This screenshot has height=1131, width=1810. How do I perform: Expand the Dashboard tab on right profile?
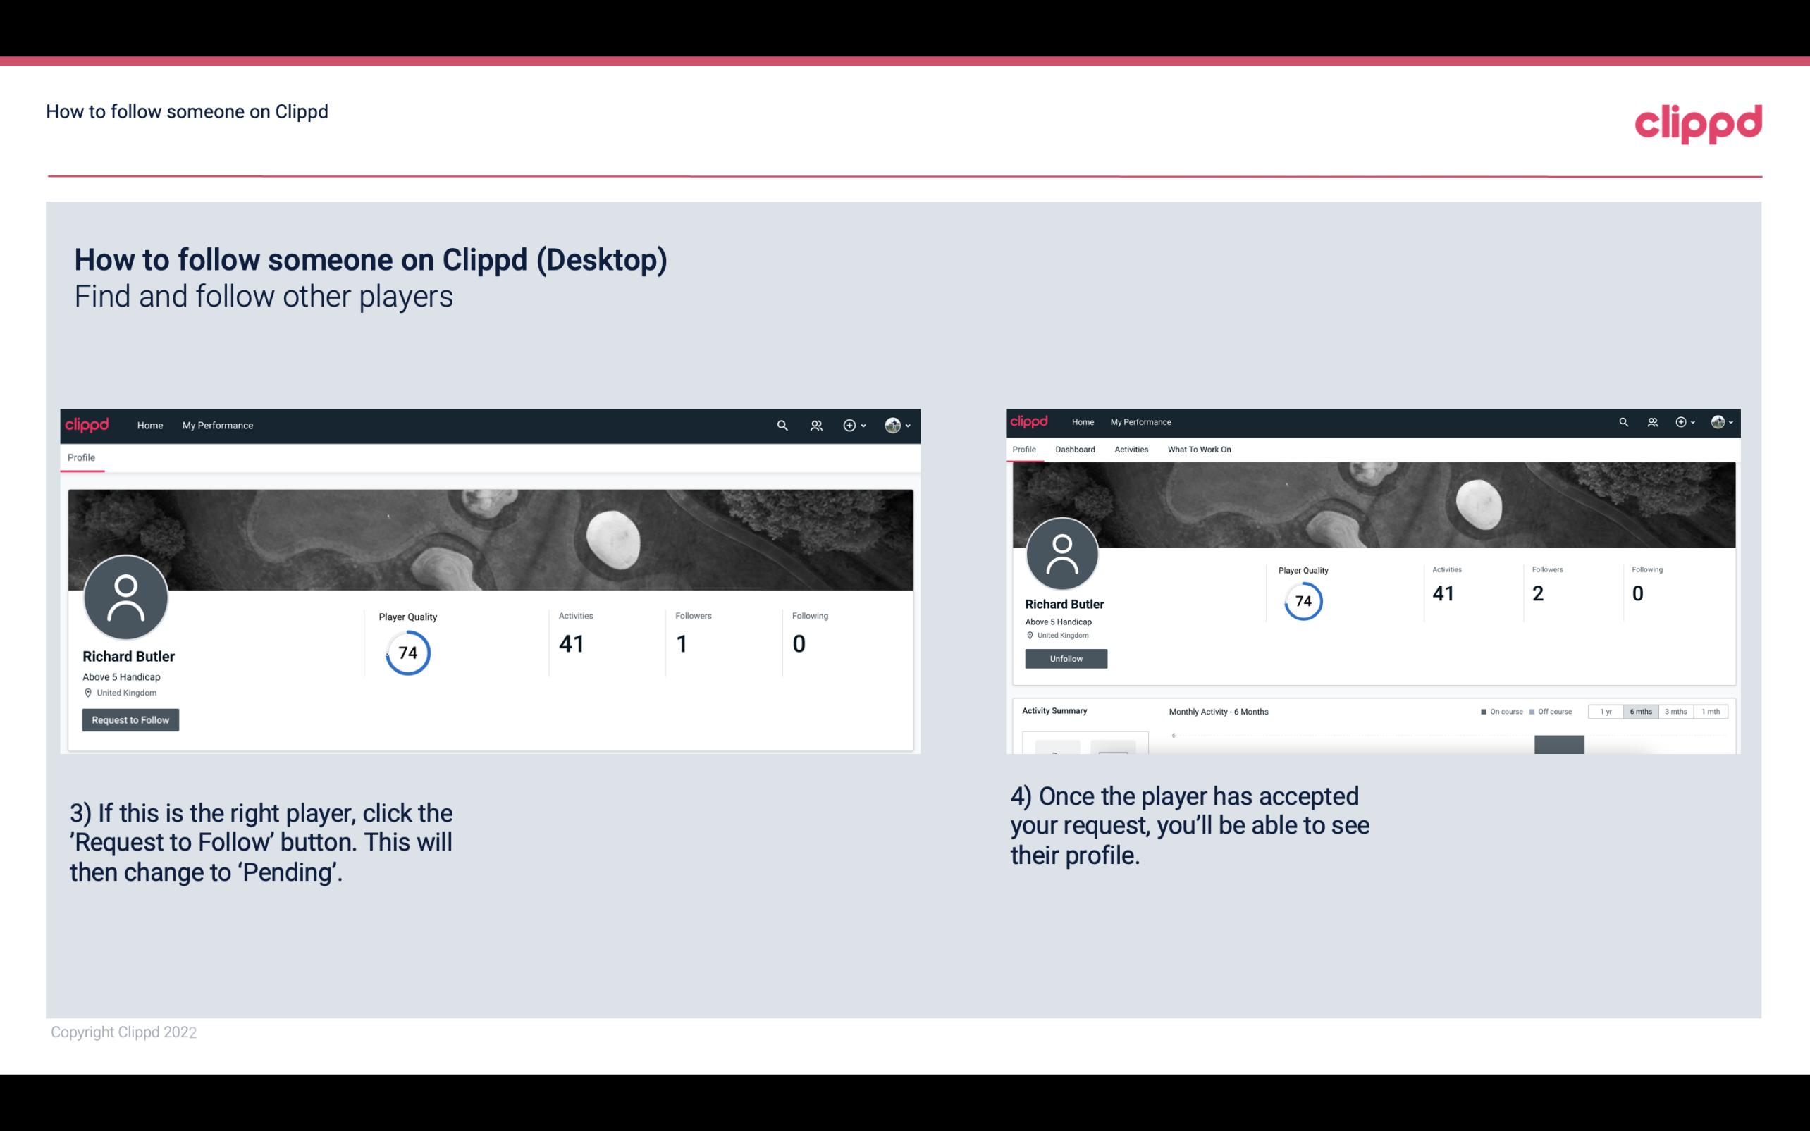pyautogui.click(x=1073, y=450)
